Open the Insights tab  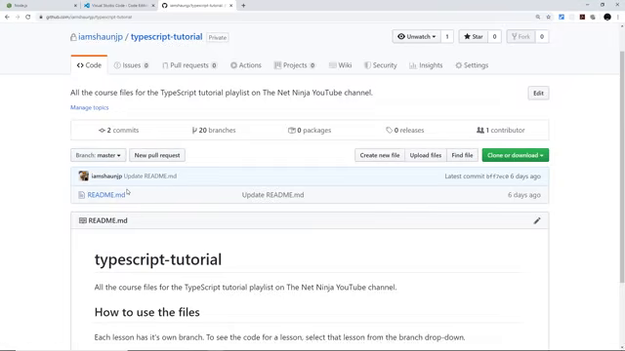click(426, 65)
